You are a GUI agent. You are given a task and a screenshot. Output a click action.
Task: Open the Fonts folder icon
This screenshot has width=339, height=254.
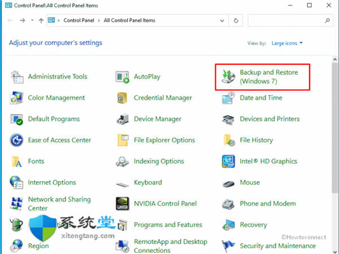(16, 161)
